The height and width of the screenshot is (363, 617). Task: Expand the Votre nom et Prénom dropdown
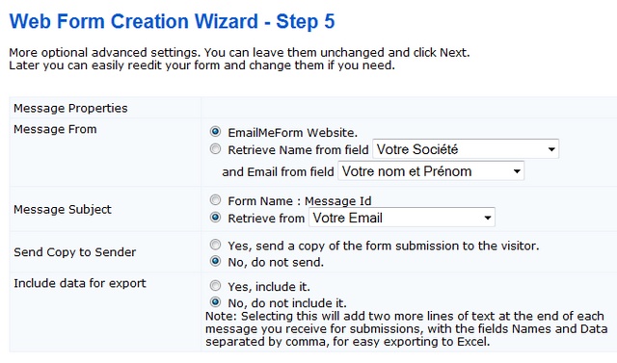tap(431, 171)
